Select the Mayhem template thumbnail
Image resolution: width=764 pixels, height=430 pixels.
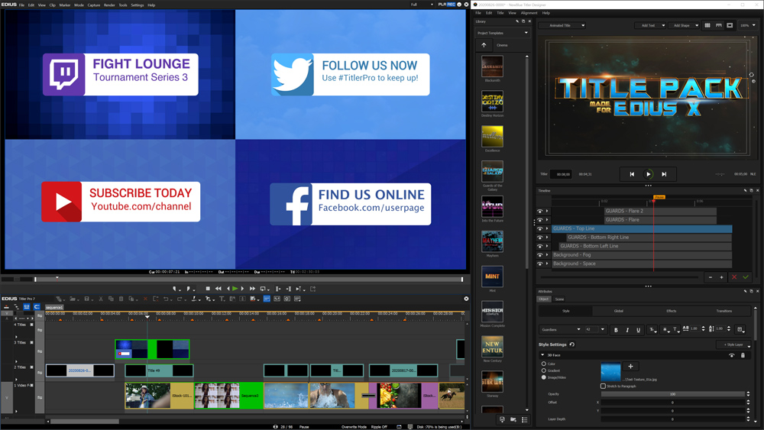(x=492, y=241)
